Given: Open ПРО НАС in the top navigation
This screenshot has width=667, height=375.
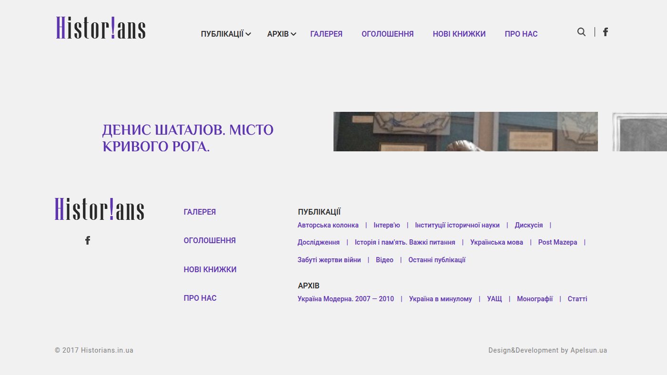Looking at the screenshot, I should (521, 34).
